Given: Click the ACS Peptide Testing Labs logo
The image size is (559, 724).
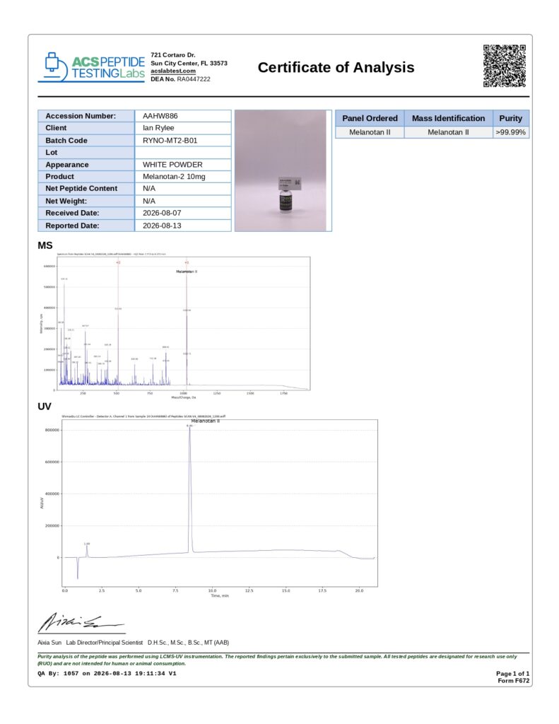Looking at the screenshot, I should click(91, 67).
